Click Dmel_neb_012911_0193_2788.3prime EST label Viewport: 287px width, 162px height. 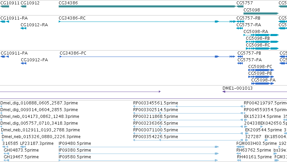[40, 130]
